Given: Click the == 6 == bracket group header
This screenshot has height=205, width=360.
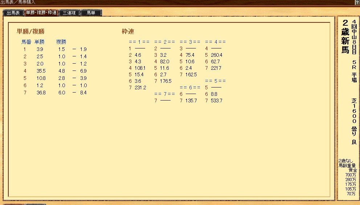Looking at the screenshot, I should coord(190,87).
